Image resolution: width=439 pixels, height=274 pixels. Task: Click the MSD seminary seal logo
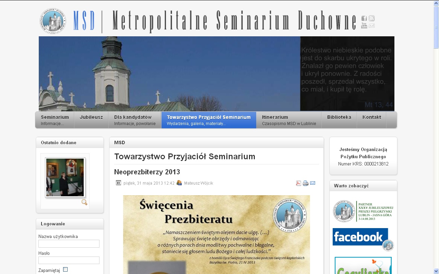(53, 21)
